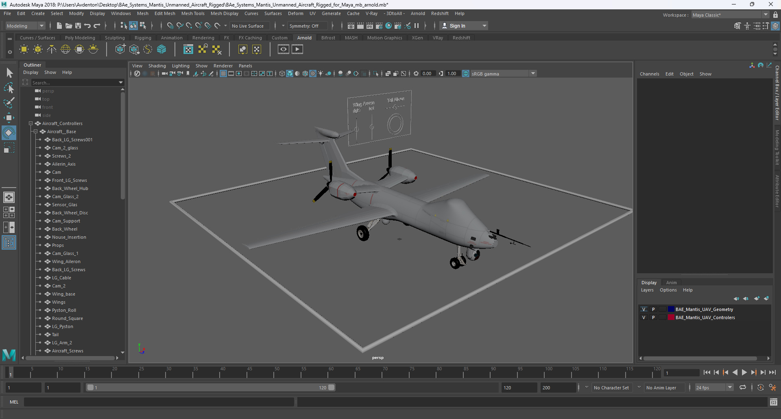Screen dimensions: 781x419
Task: Click the Arnold Render play shelf icon
Action: pos(297,49)
